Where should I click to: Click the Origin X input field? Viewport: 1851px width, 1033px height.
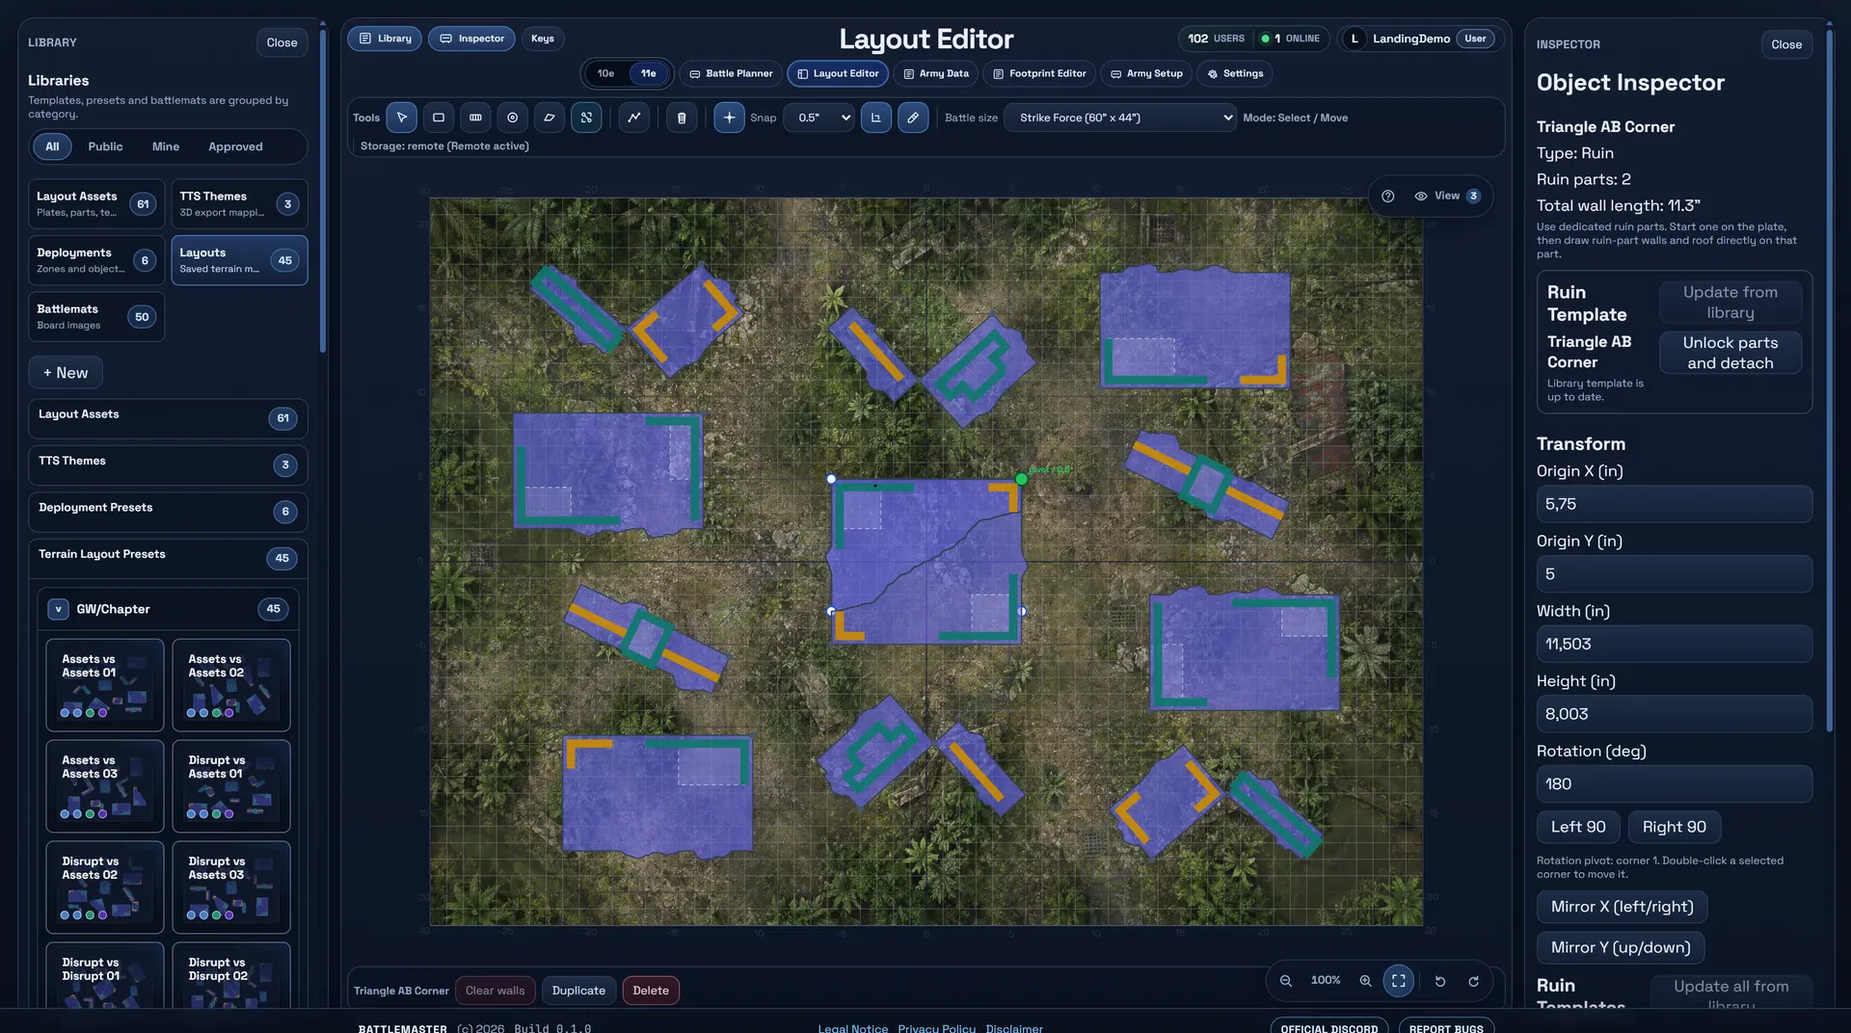(x=1675, y=504)
